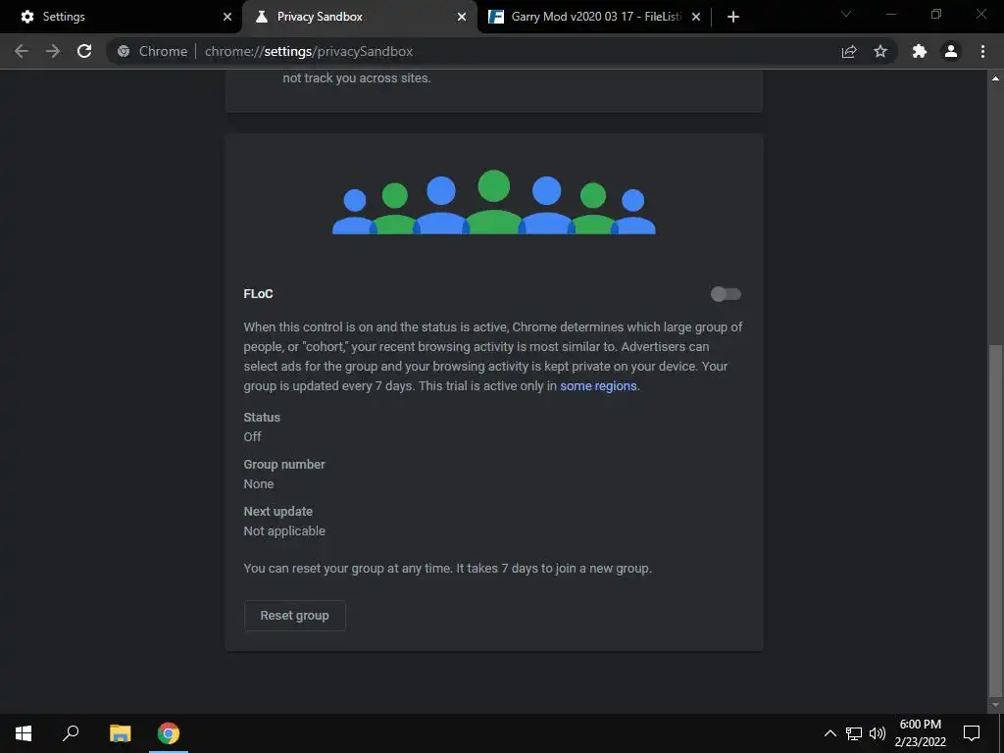Viewport: 1004px width, 753px height.
Task: Click the Next update value Not applicable
Action: pyautogui.click(x=284, y=531)
